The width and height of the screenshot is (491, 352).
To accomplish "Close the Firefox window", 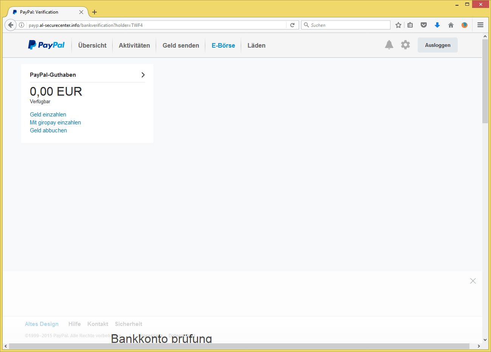I will pos(480,4).
